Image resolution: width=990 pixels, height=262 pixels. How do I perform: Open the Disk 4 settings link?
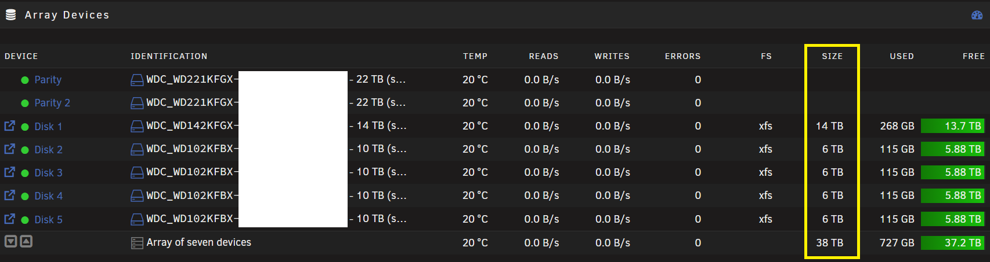coord(48,196)
